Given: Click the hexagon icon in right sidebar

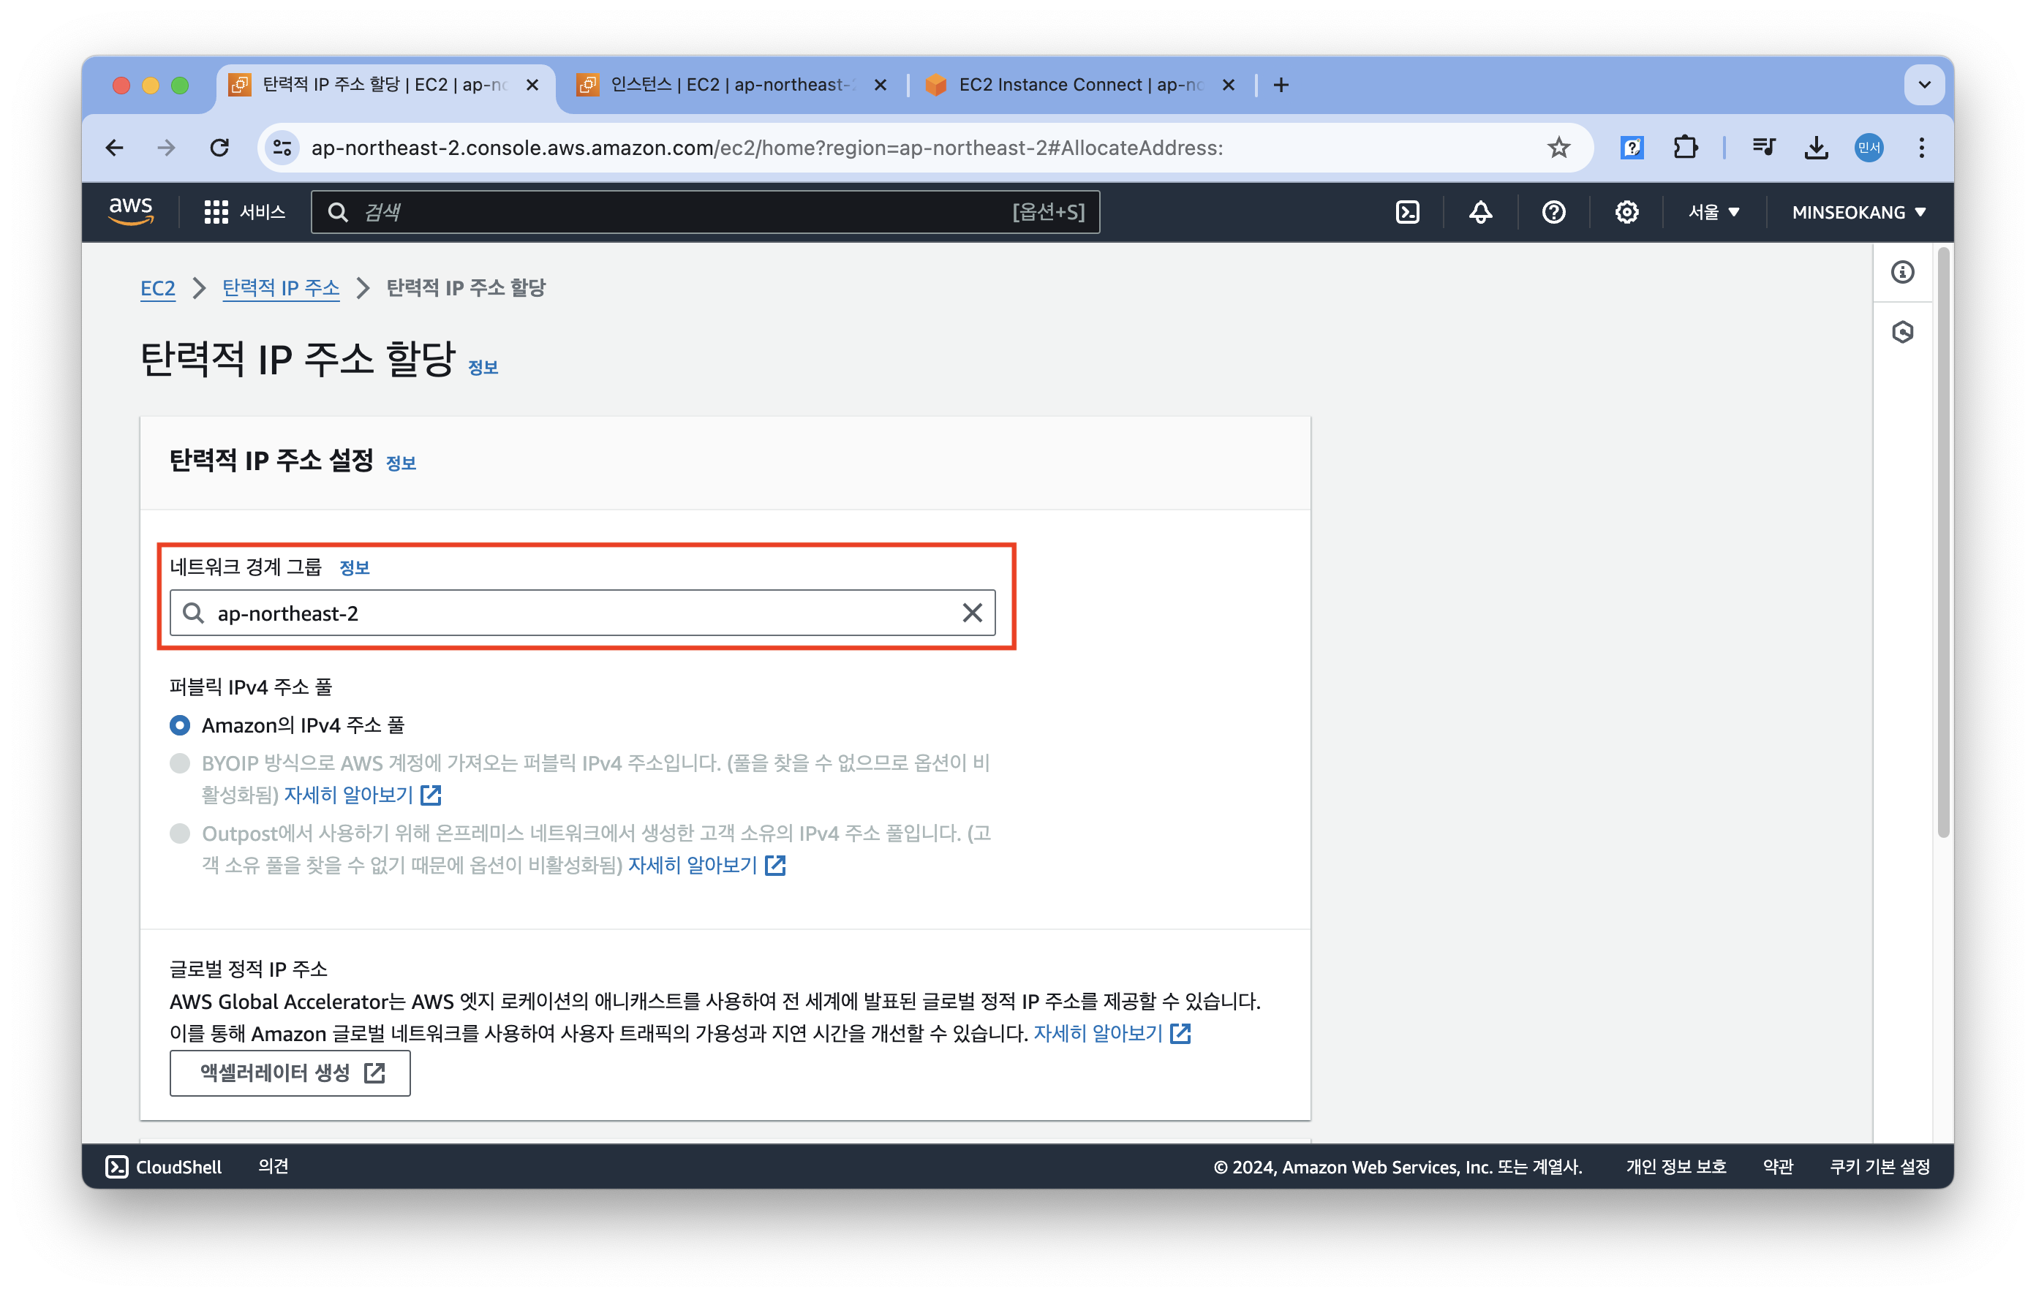Looking at the screenshot, I should [1902, 332].
